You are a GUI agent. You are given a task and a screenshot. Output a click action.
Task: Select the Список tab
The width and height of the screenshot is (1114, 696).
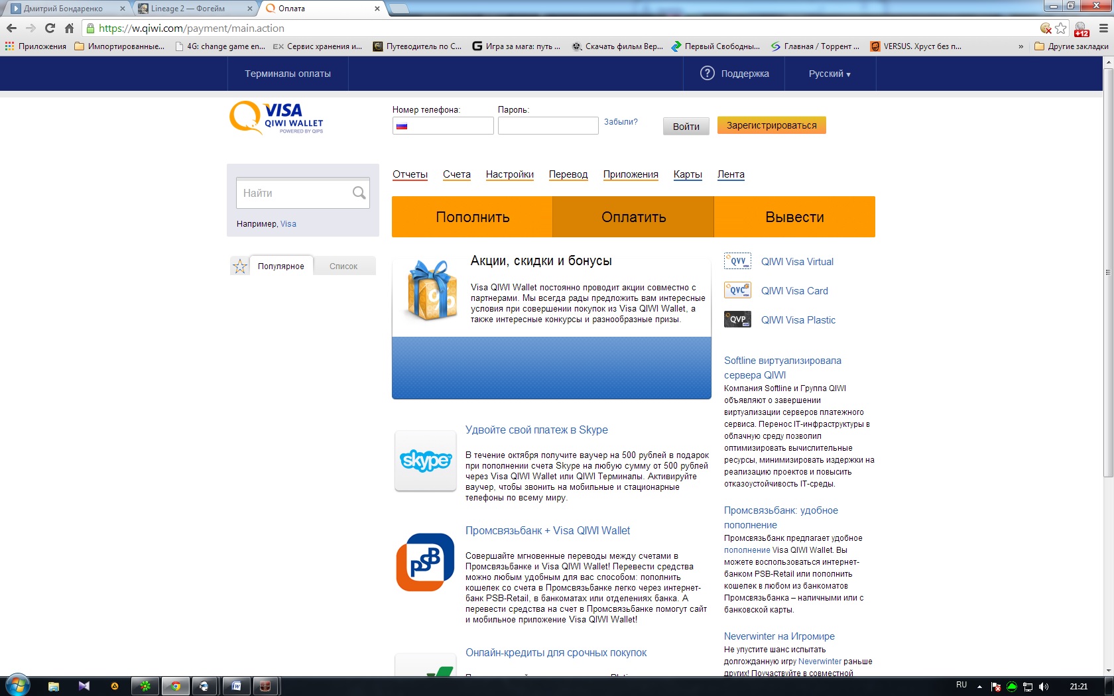click(x=343, y=266)
